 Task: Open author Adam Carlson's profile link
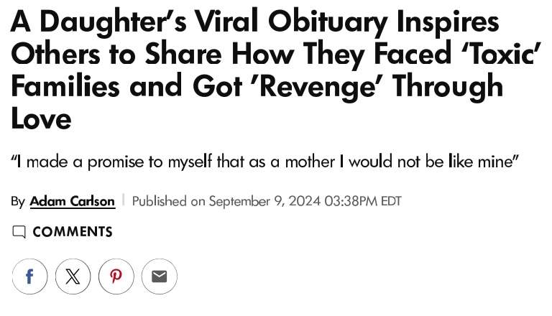click(x=72, y=201)
